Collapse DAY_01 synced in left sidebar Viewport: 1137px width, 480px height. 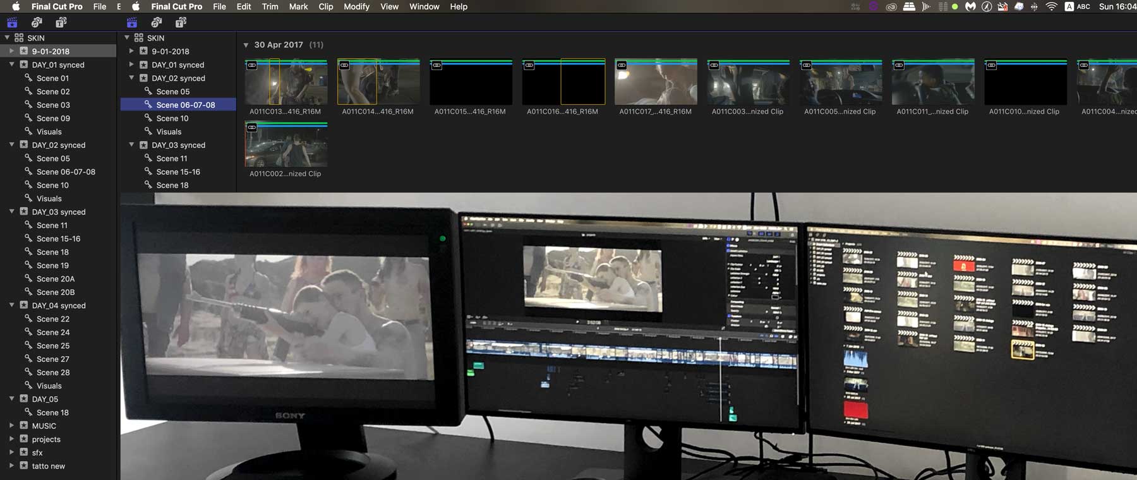pyautogui.click(x=12, y=64)
